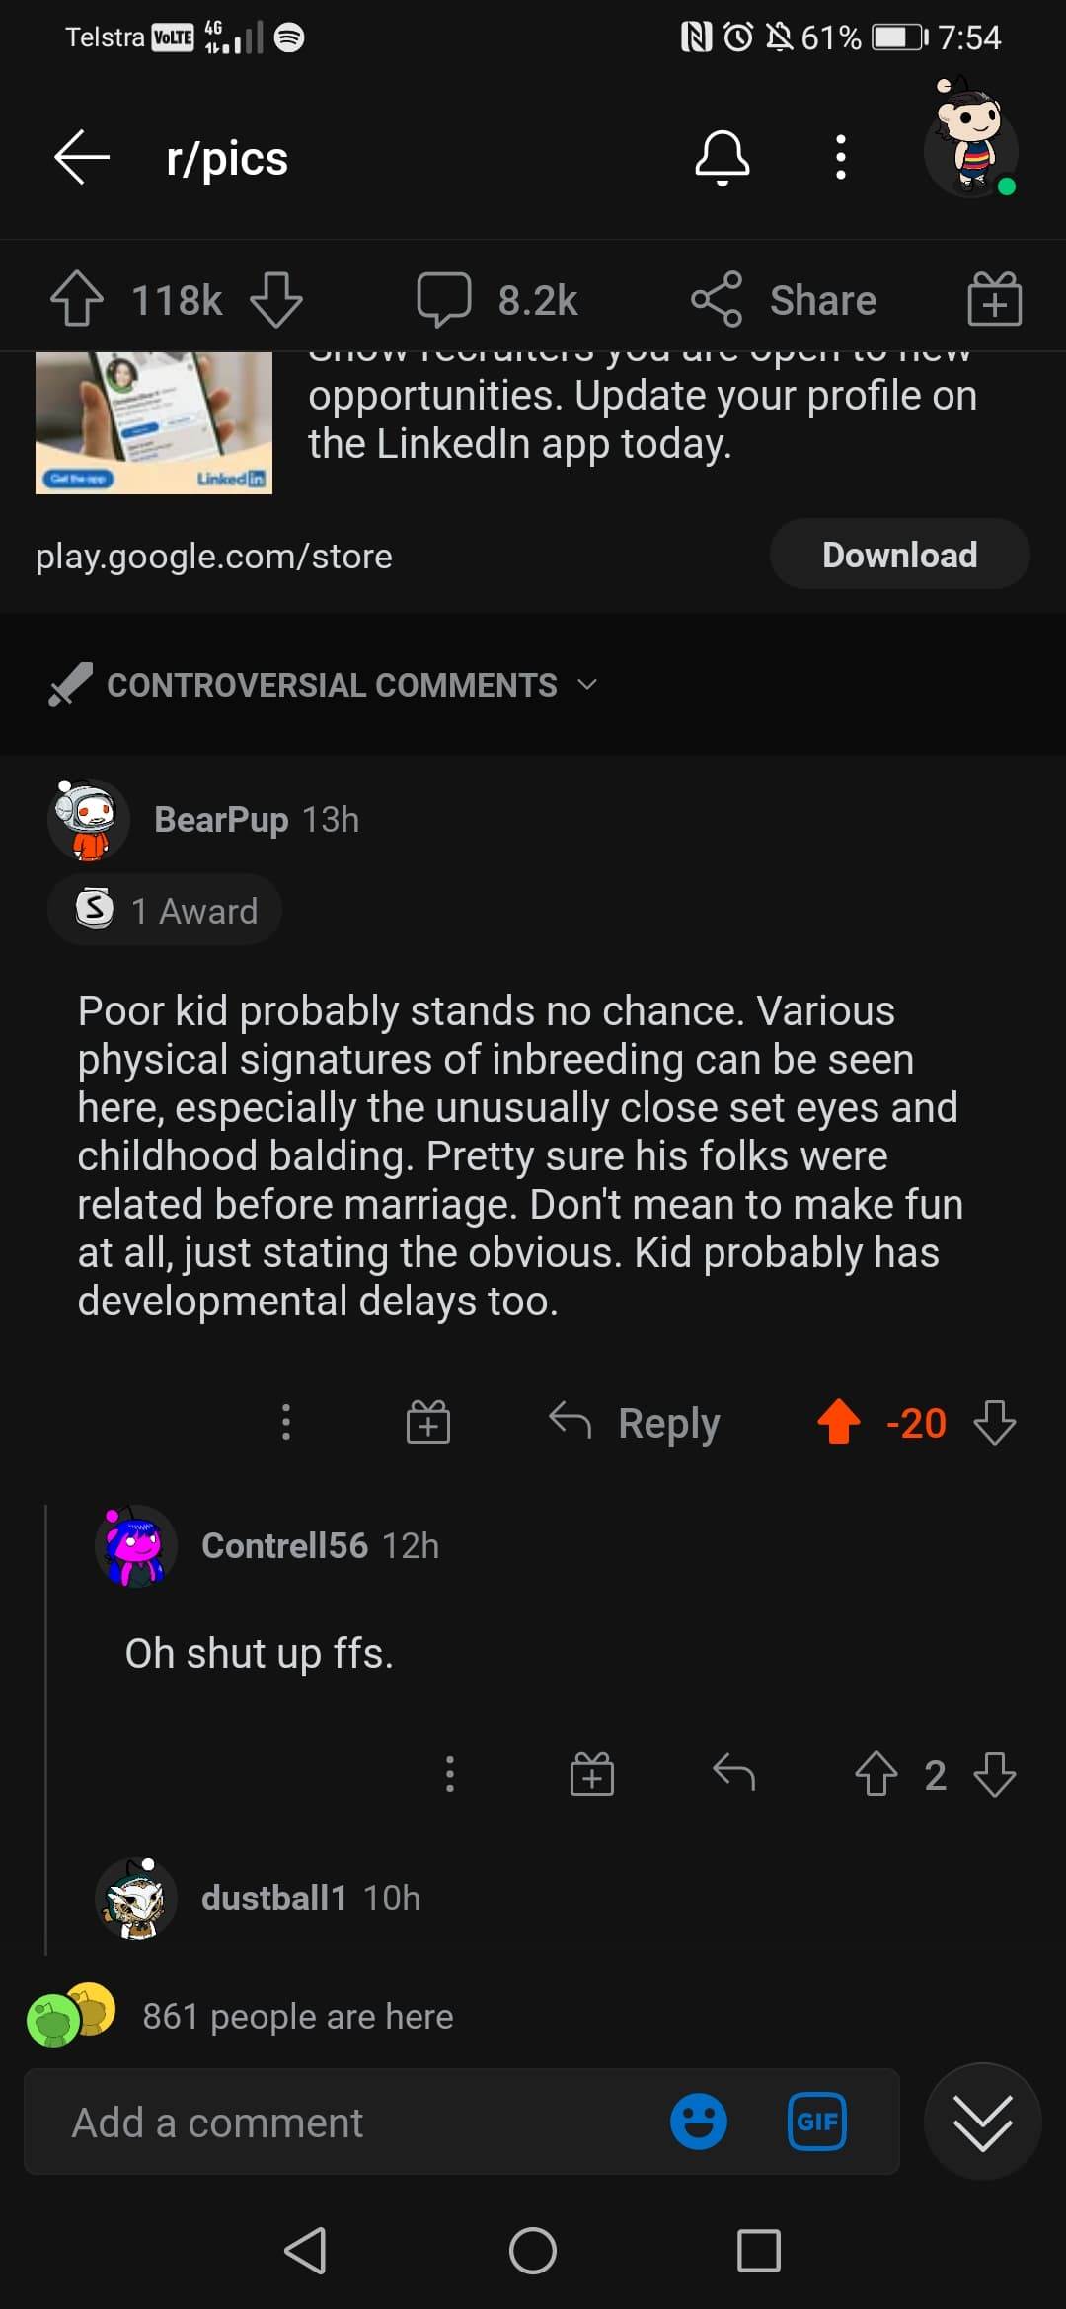Downvote the 118k-vote post
Viewport: 1066px width, 2309px height.
click(276, 299)
